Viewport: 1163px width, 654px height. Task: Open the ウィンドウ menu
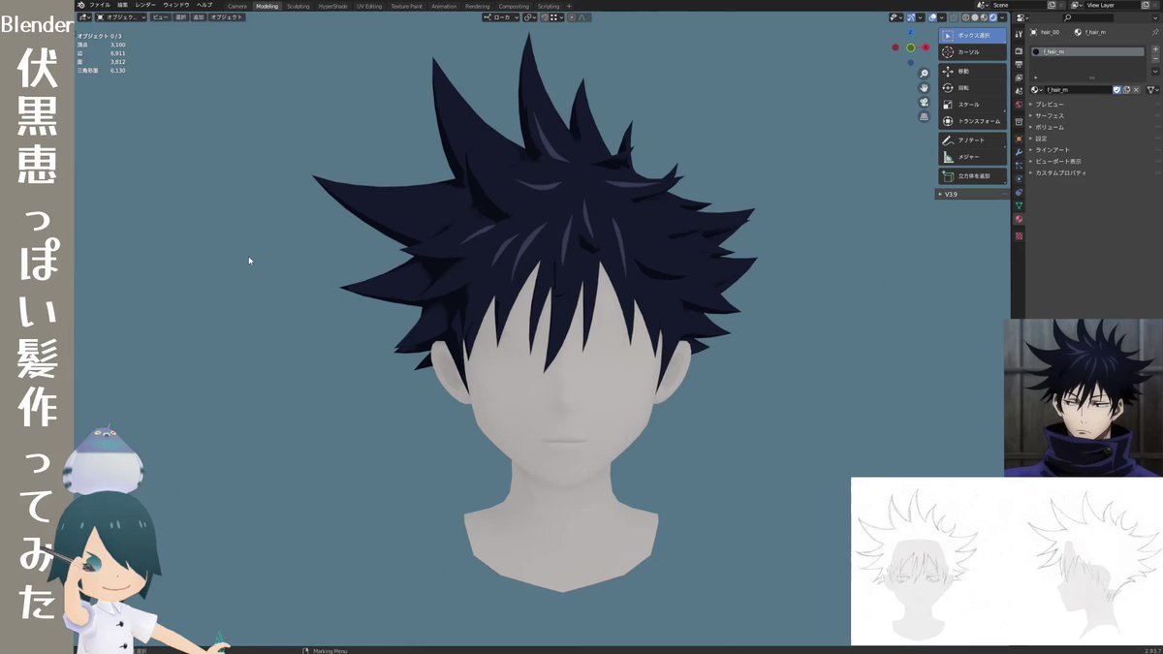[175, 5]
